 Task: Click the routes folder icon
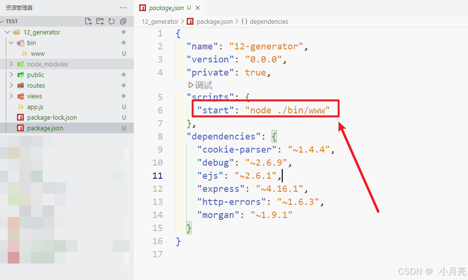click(x=20, y=86)
